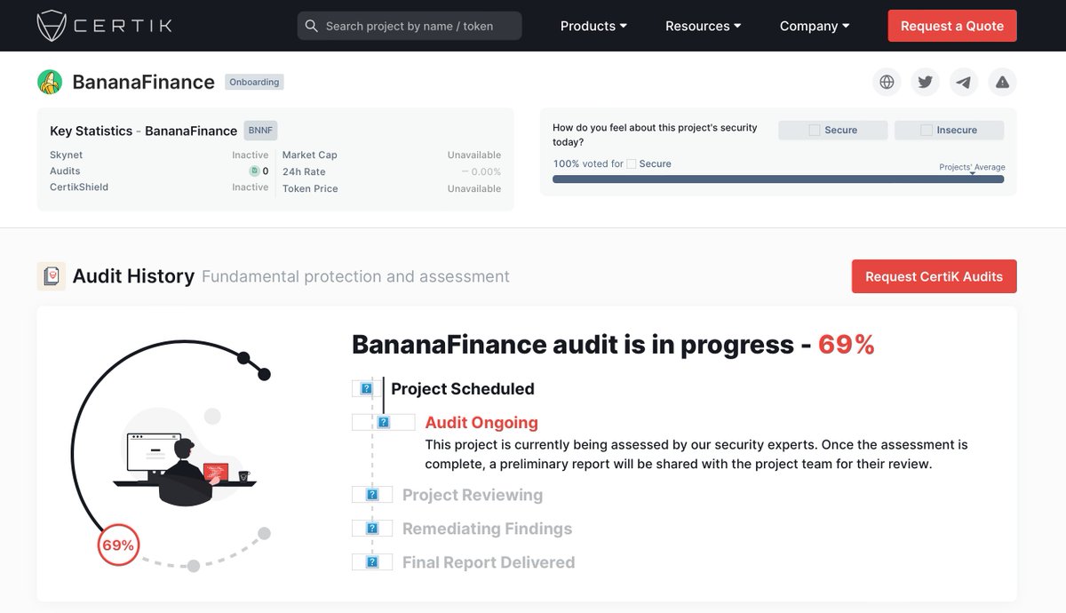
Task: Open the project's website via globe icon
Action: pyautogui.click(x=886, y=82)
